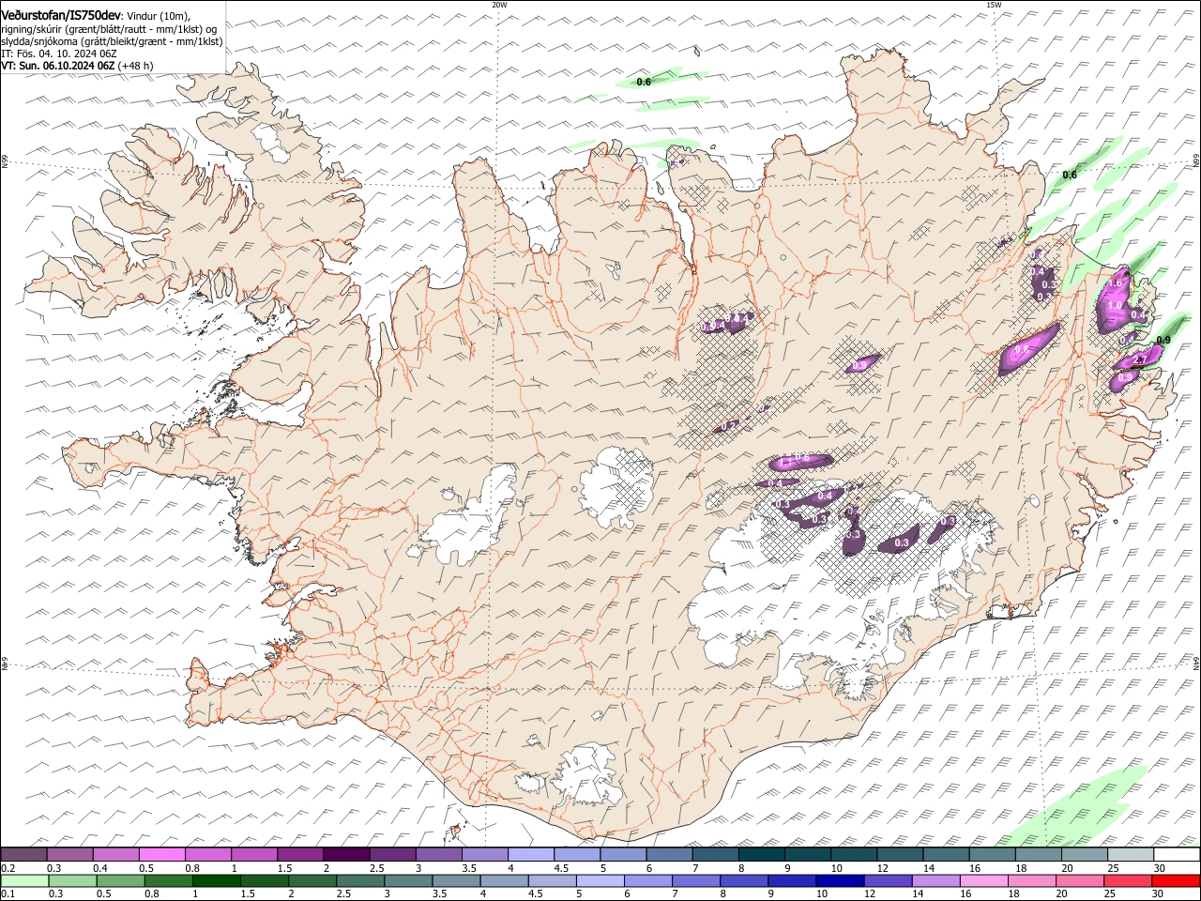The image size is (1201, 901).
Task: Select the white top legend swatch after 30
Action: tap(1177, 855)
